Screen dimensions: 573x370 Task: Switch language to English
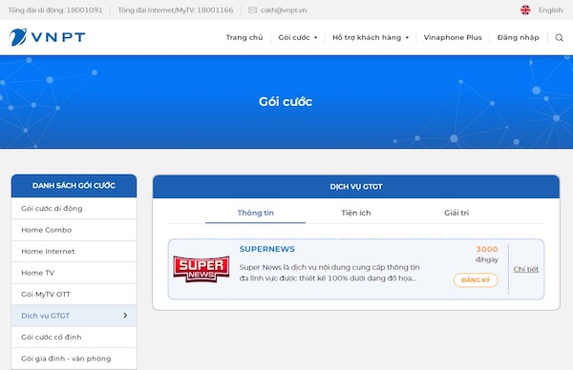(550, 10)
